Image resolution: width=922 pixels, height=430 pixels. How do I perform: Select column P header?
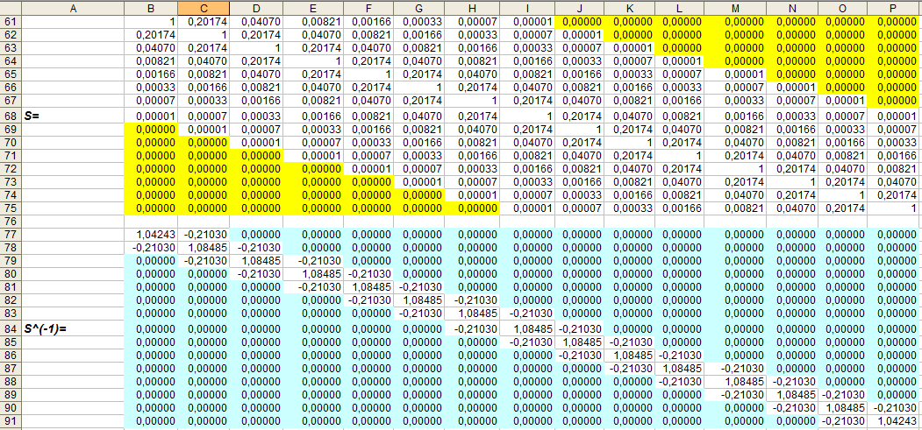pyautogui.click(x=894, y=8)
